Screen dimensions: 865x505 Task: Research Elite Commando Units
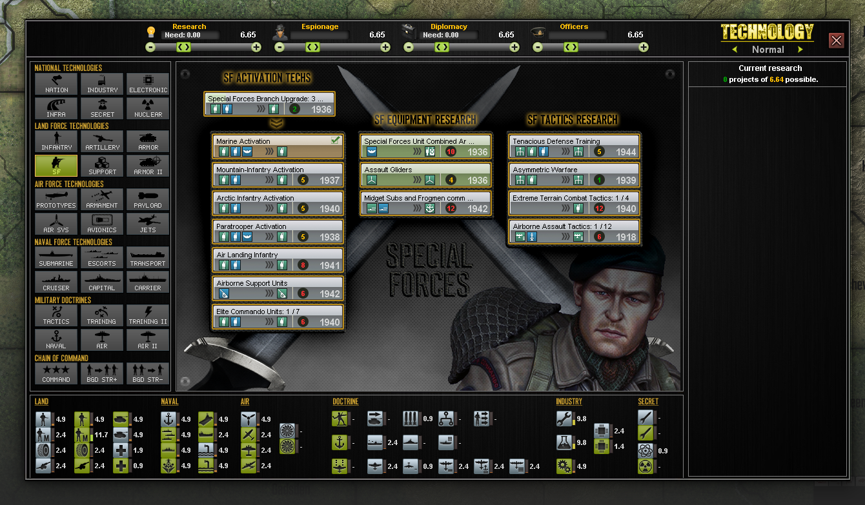click(278, 317)
